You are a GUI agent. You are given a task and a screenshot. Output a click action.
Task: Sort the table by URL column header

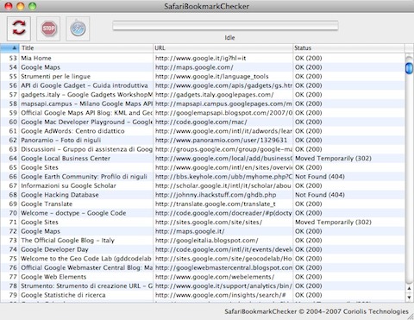pos(223,48)
